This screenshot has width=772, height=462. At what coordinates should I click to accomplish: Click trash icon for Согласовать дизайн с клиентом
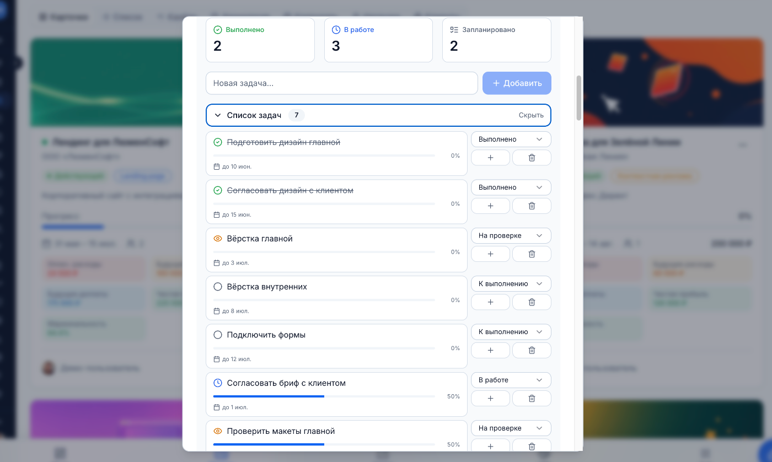(532, 206)
